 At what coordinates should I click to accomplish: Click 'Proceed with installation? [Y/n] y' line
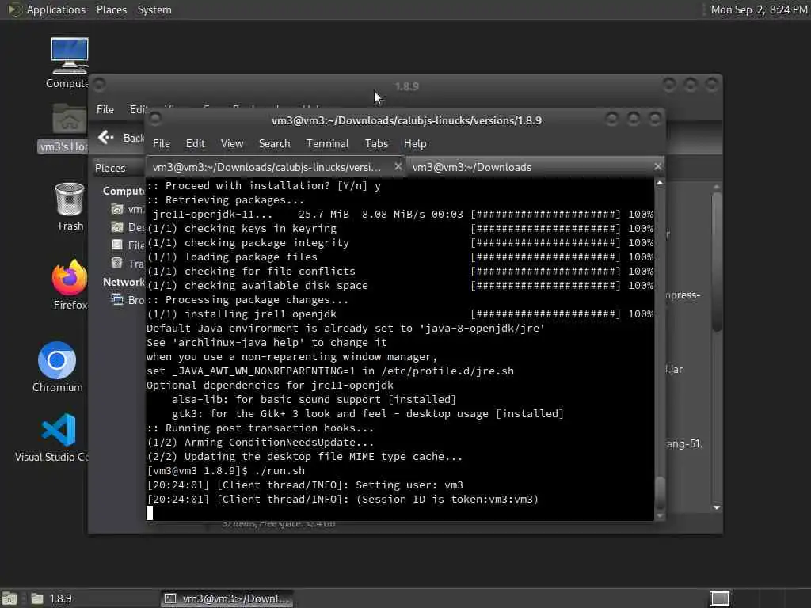(264, 185)
